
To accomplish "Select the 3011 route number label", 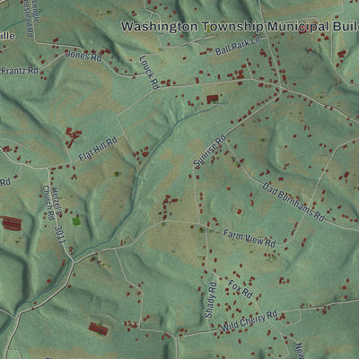I will pos(60,235).
